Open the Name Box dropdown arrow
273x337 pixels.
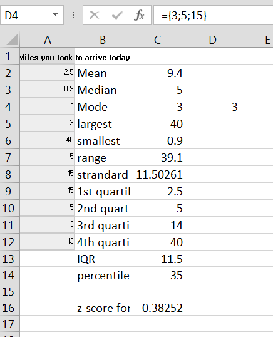coord(56,14)
